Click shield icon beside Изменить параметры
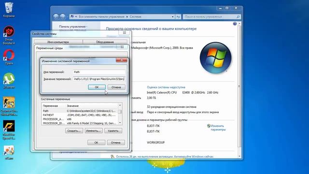This screenshot has width=309, height=174. (x=209, y=126)
